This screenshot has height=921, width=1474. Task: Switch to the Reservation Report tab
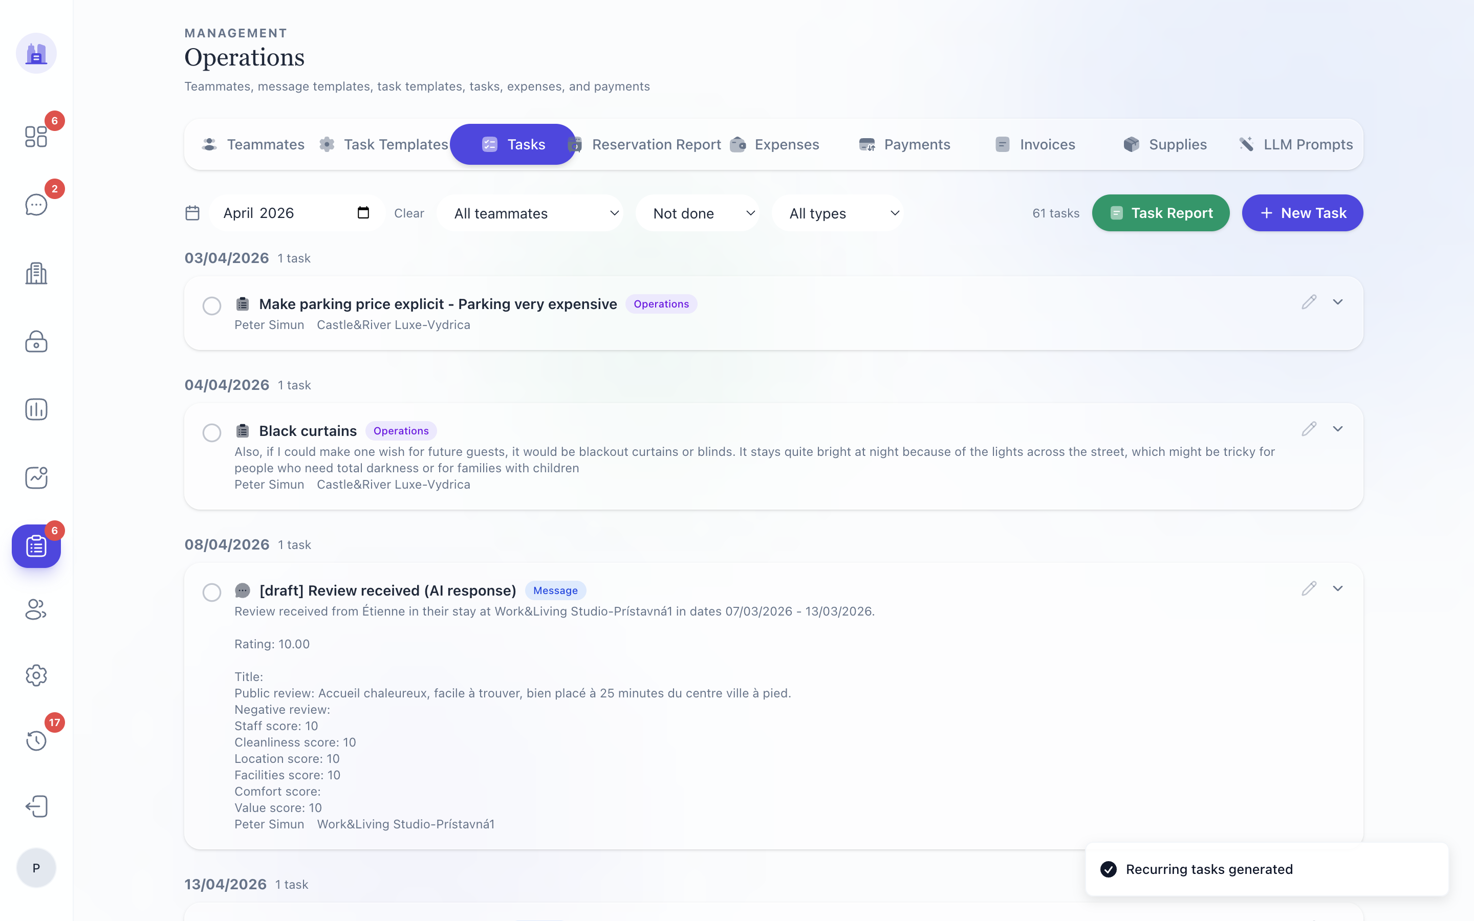click(x=645, y=144)
